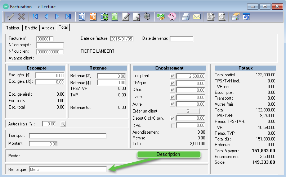Select the En-tête tab

tap(31, 28)
